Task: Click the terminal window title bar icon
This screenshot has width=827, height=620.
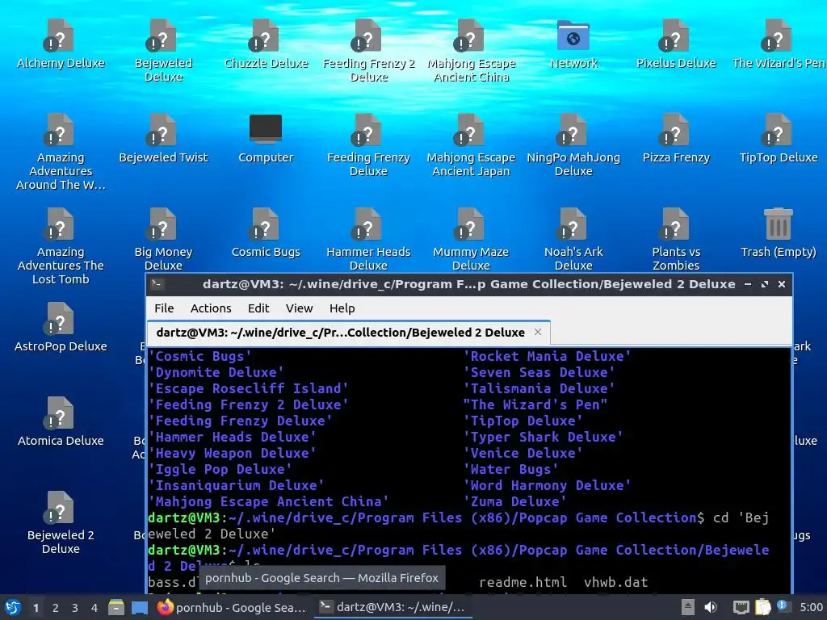Action: 157,284
